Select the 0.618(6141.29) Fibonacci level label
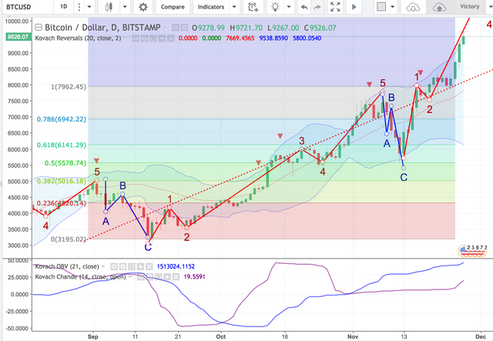This screenshot has width=493, height=341. (62, 145)
